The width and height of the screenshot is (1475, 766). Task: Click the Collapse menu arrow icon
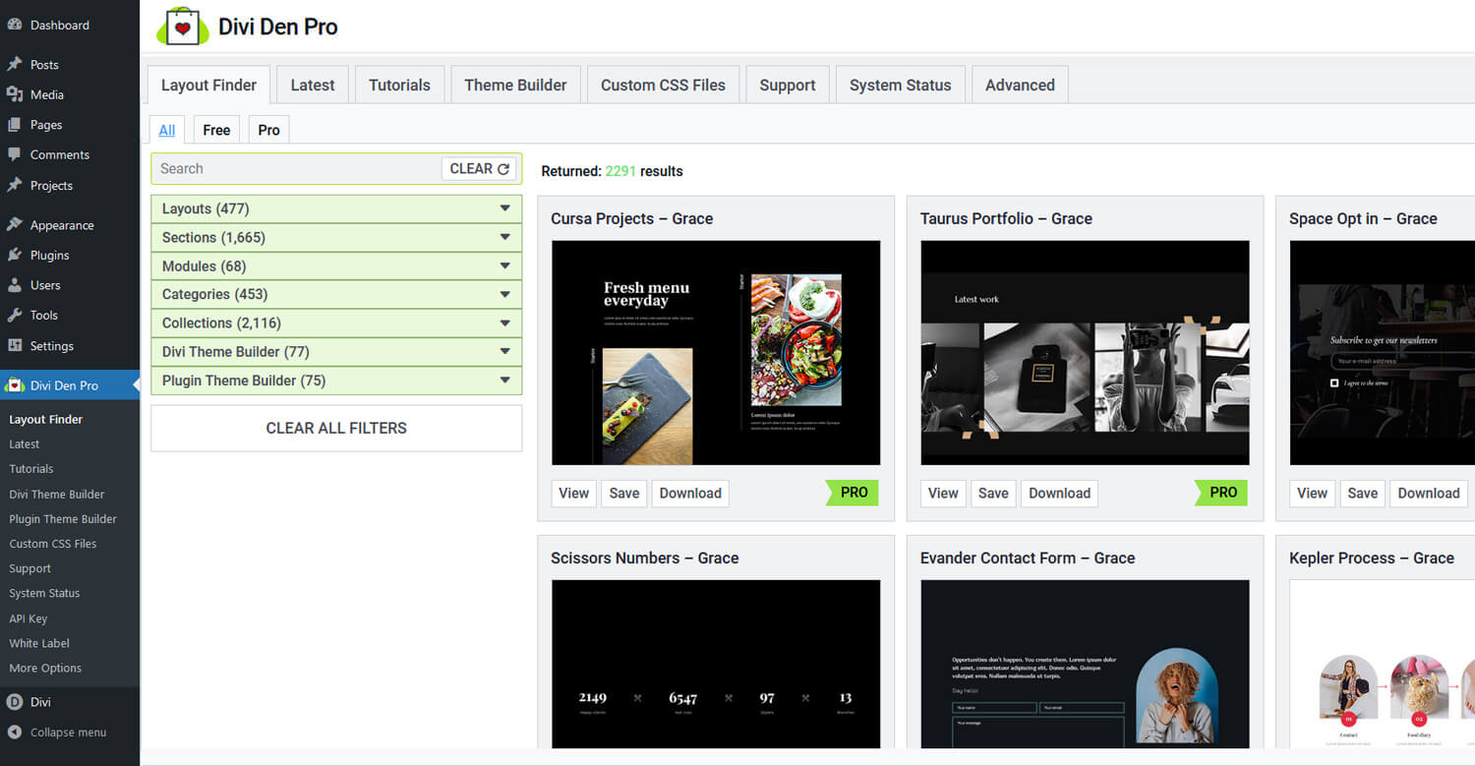(x=15, y=733)
